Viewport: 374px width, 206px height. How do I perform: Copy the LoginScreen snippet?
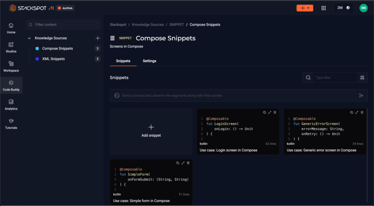tap(264, 112)
